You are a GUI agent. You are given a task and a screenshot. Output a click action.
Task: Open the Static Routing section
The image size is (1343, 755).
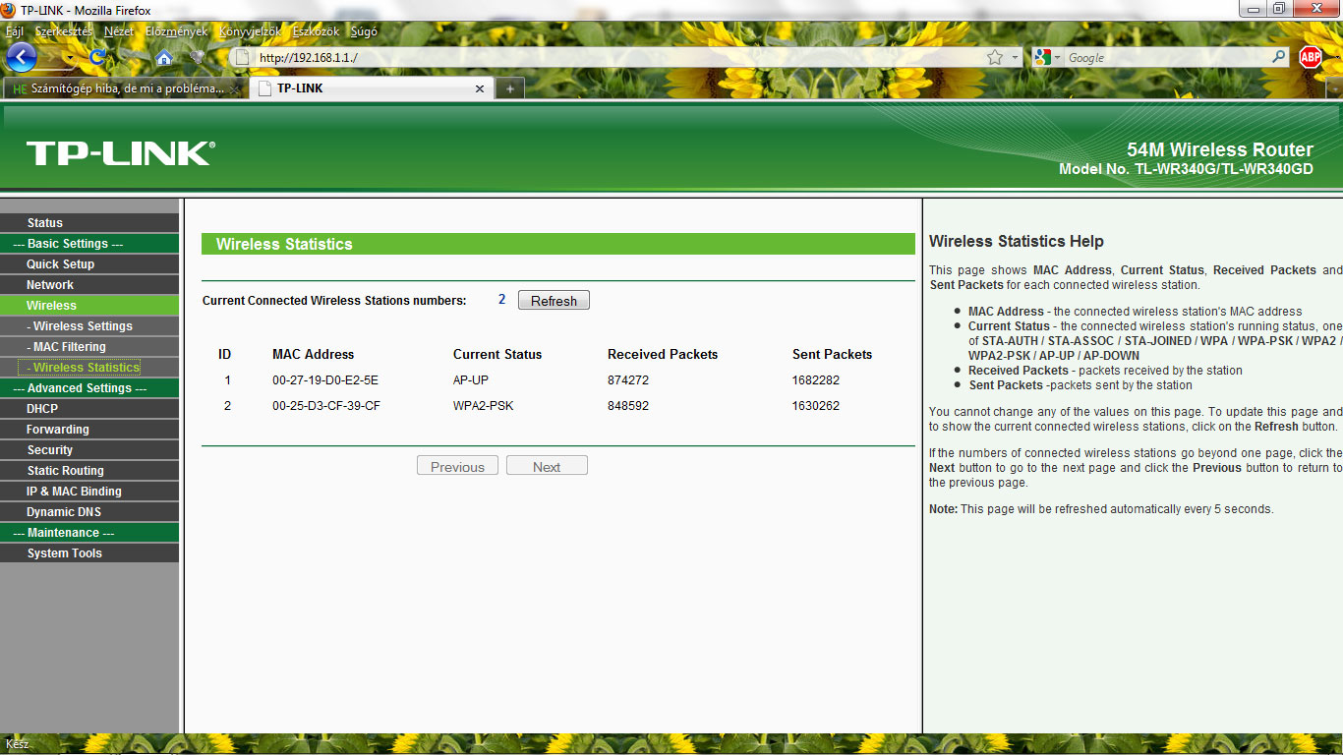pyautogui.click(x=89, y=471)
